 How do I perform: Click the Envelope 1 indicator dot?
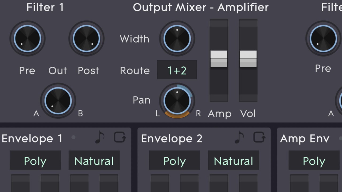pos(73,138)
